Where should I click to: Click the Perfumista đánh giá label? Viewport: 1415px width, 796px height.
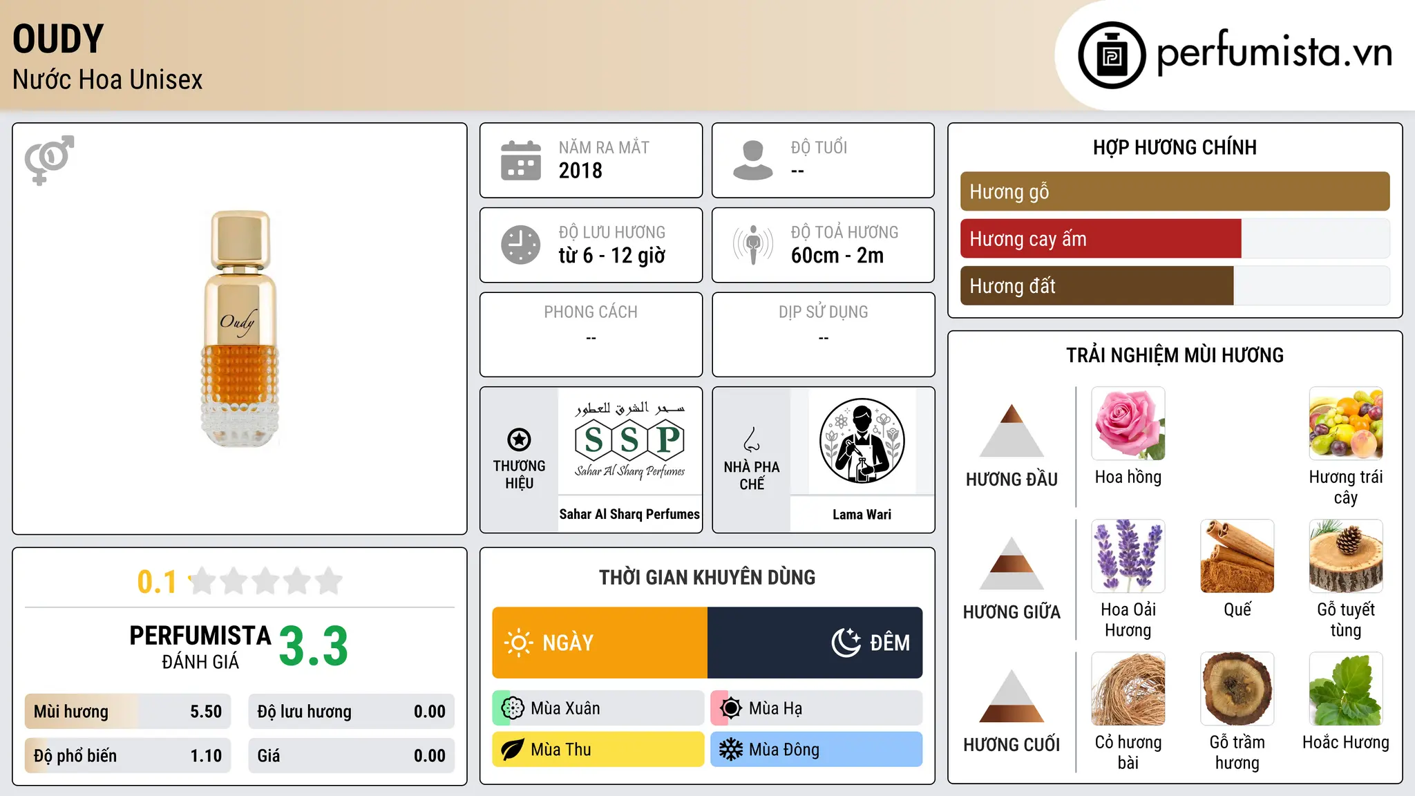click(200, 647)
